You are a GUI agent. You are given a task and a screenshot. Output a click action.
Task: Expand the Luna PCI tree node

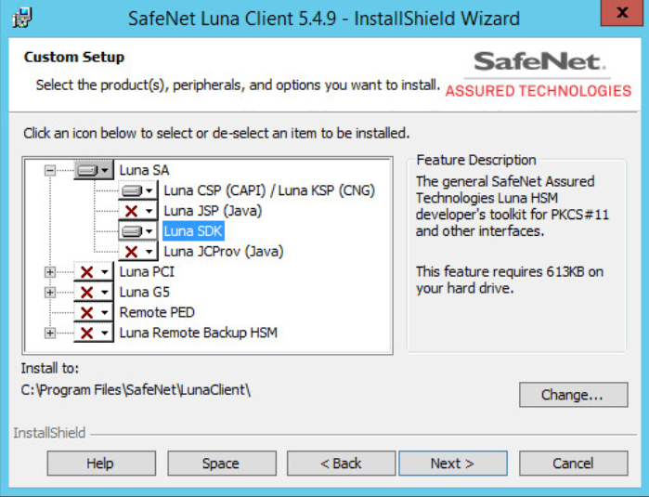pyautogui.click(x=50, y=272)
